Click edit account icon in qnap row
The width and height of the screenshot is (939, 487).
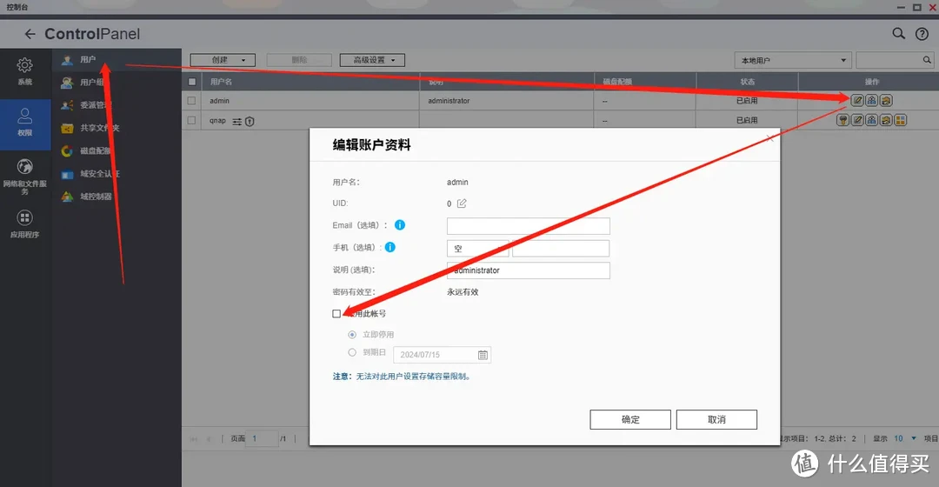tap(857, 120)
